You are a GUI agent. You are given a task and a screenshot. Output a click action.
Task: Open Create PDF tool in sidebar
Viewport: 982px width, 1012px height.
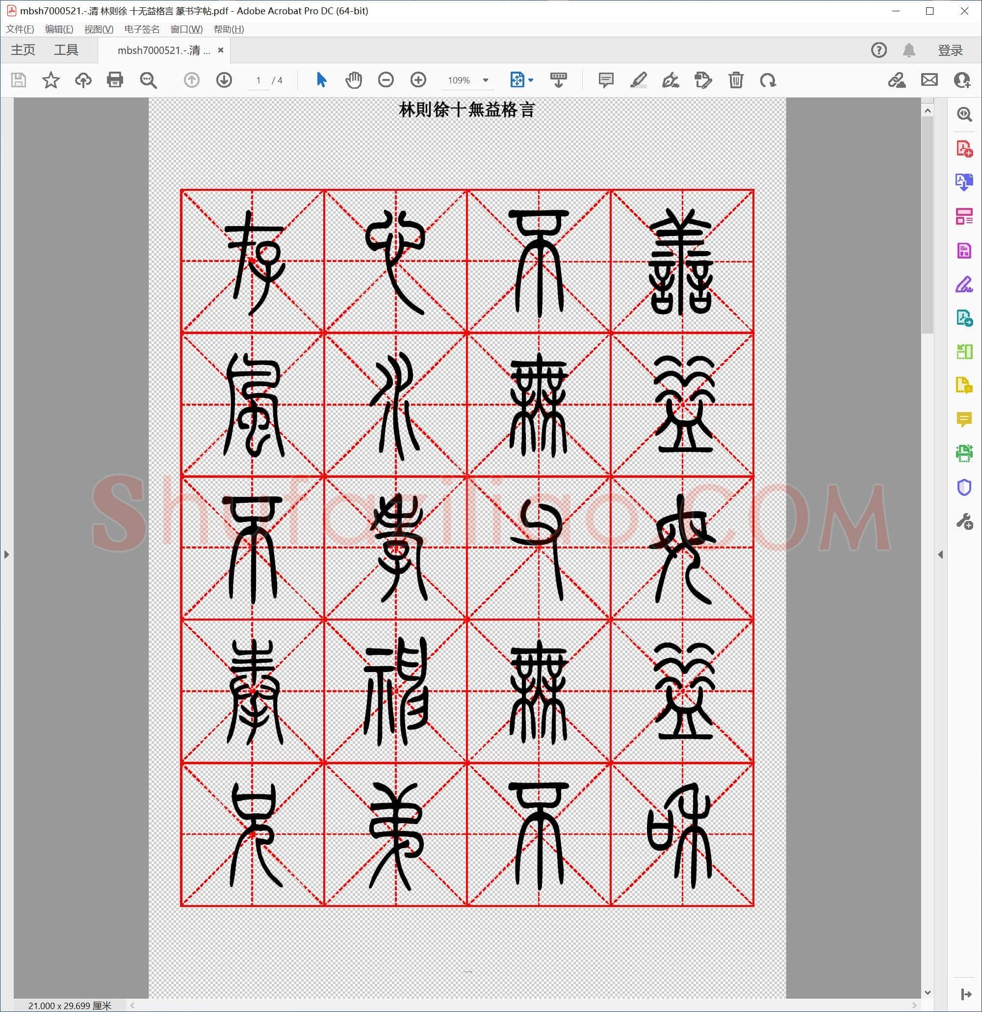point(964,149)
